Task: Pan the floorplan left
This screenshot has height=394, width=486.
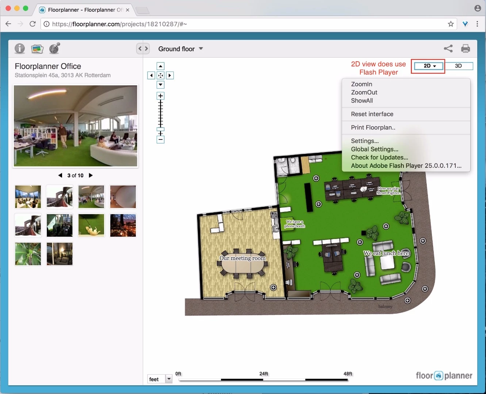Action: click(151, 76)
